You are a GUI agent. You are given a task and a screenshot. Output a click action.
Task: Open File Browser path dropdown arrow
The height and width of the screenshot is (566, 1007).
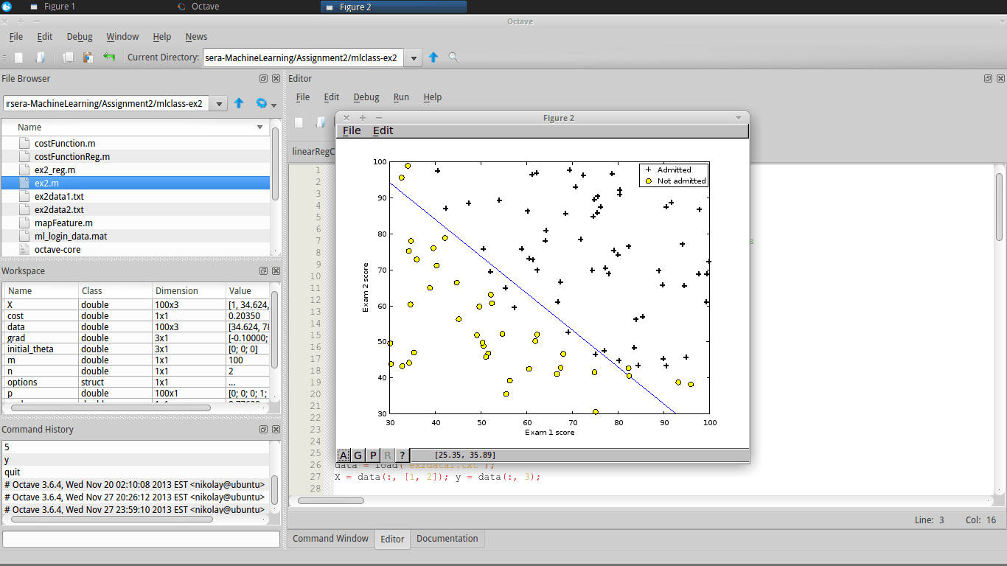[x=218, y=104]
